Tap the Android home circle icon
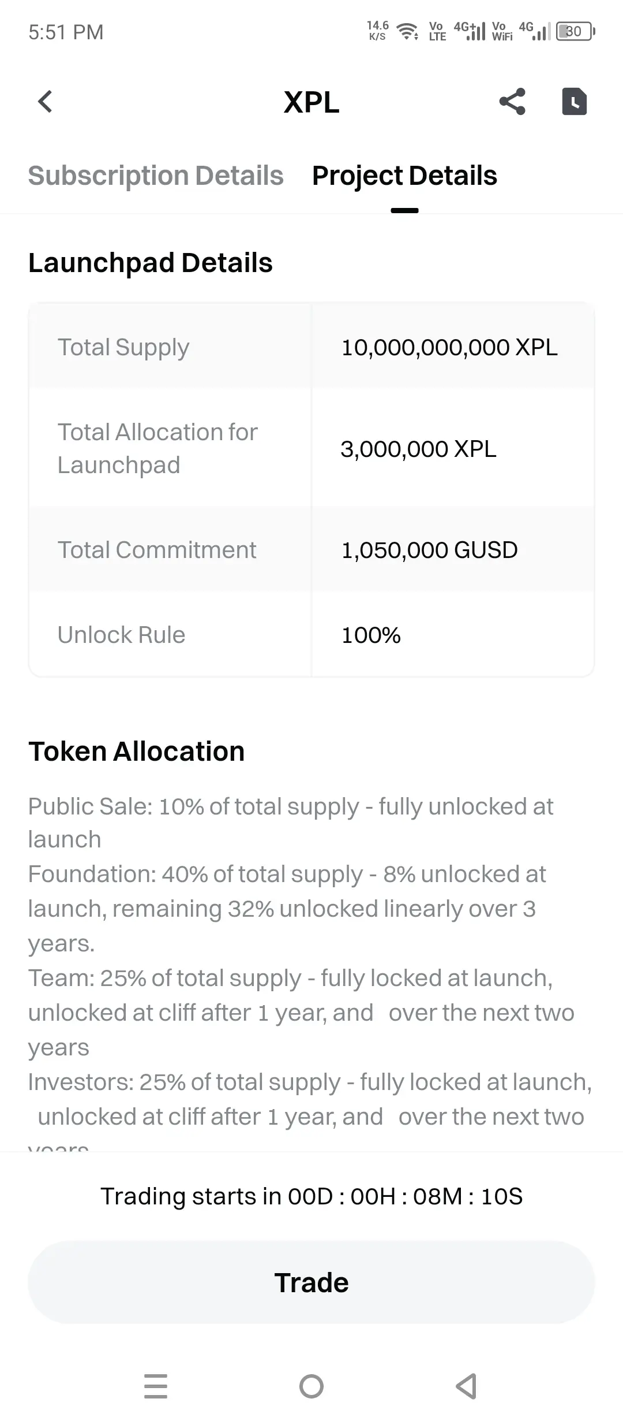Viewport: 623px width, 1421px height. pyautogui.click(x=311, y=1386)
